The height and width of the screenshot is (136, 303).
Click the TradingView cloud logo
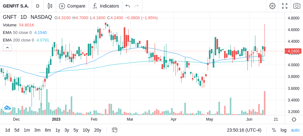click(7, 107)
